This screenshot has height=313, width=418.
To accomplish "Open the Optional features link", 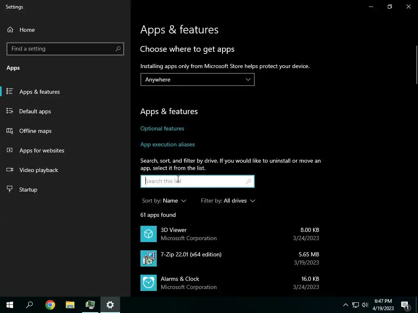I will [162, 128].
